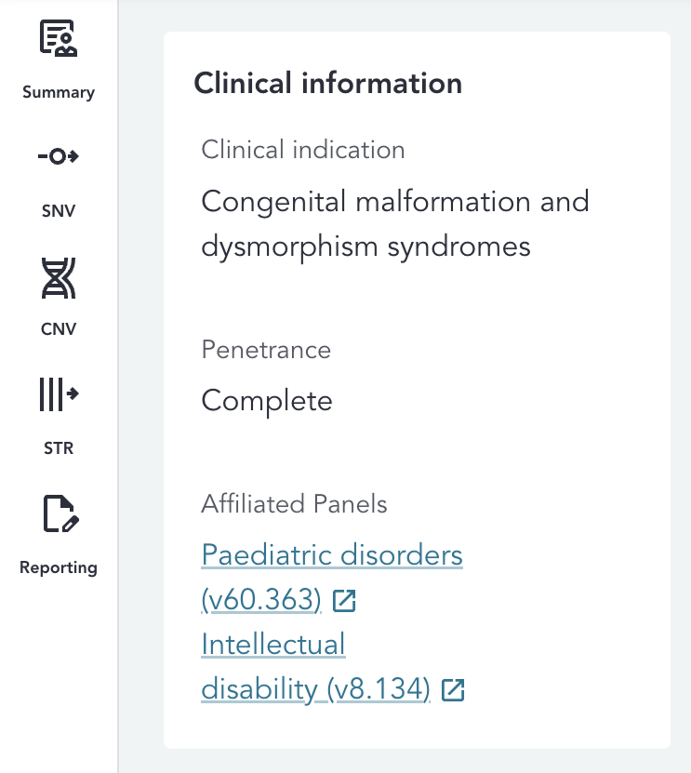The width and height of the screenshot is (691, 773).
Task: Click the Clinical indication label
Action: click(302, 150)
